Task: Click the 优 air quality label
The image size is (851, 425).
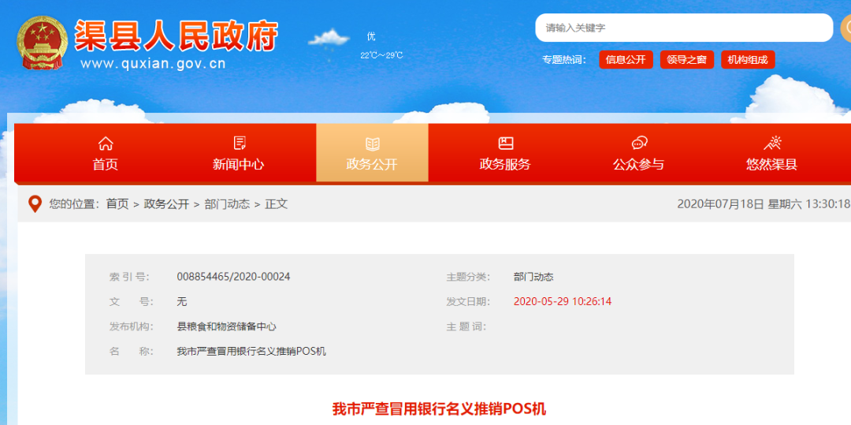Action: tap(371, 36)
